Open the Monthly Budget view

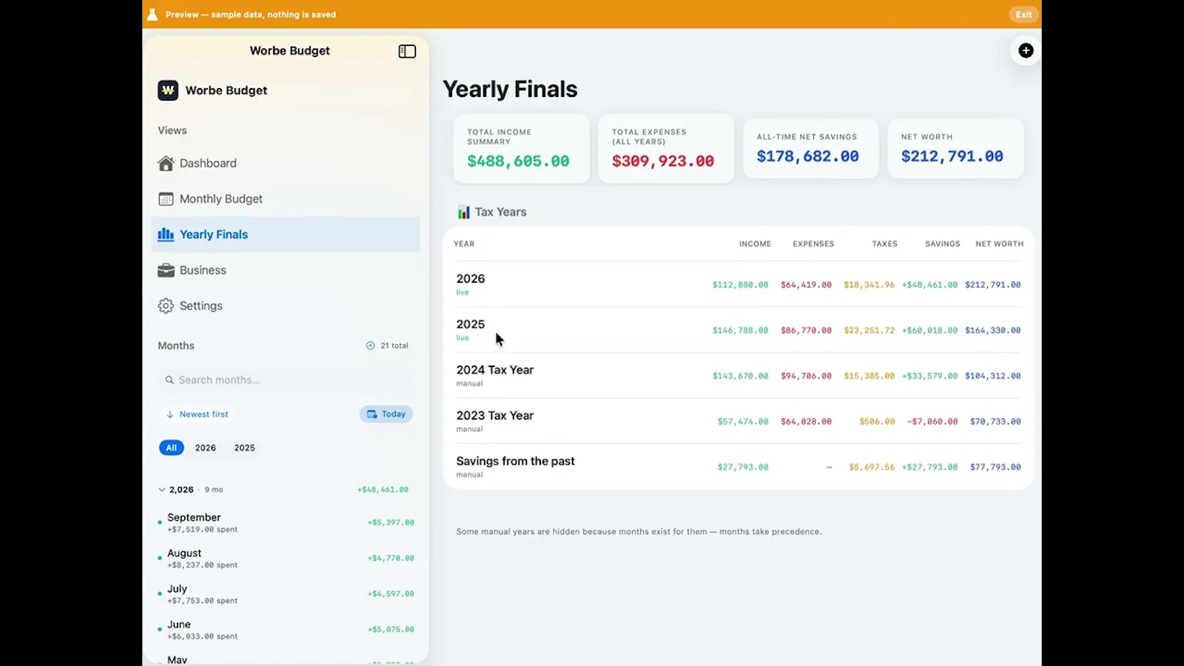[x=286, y=199]
